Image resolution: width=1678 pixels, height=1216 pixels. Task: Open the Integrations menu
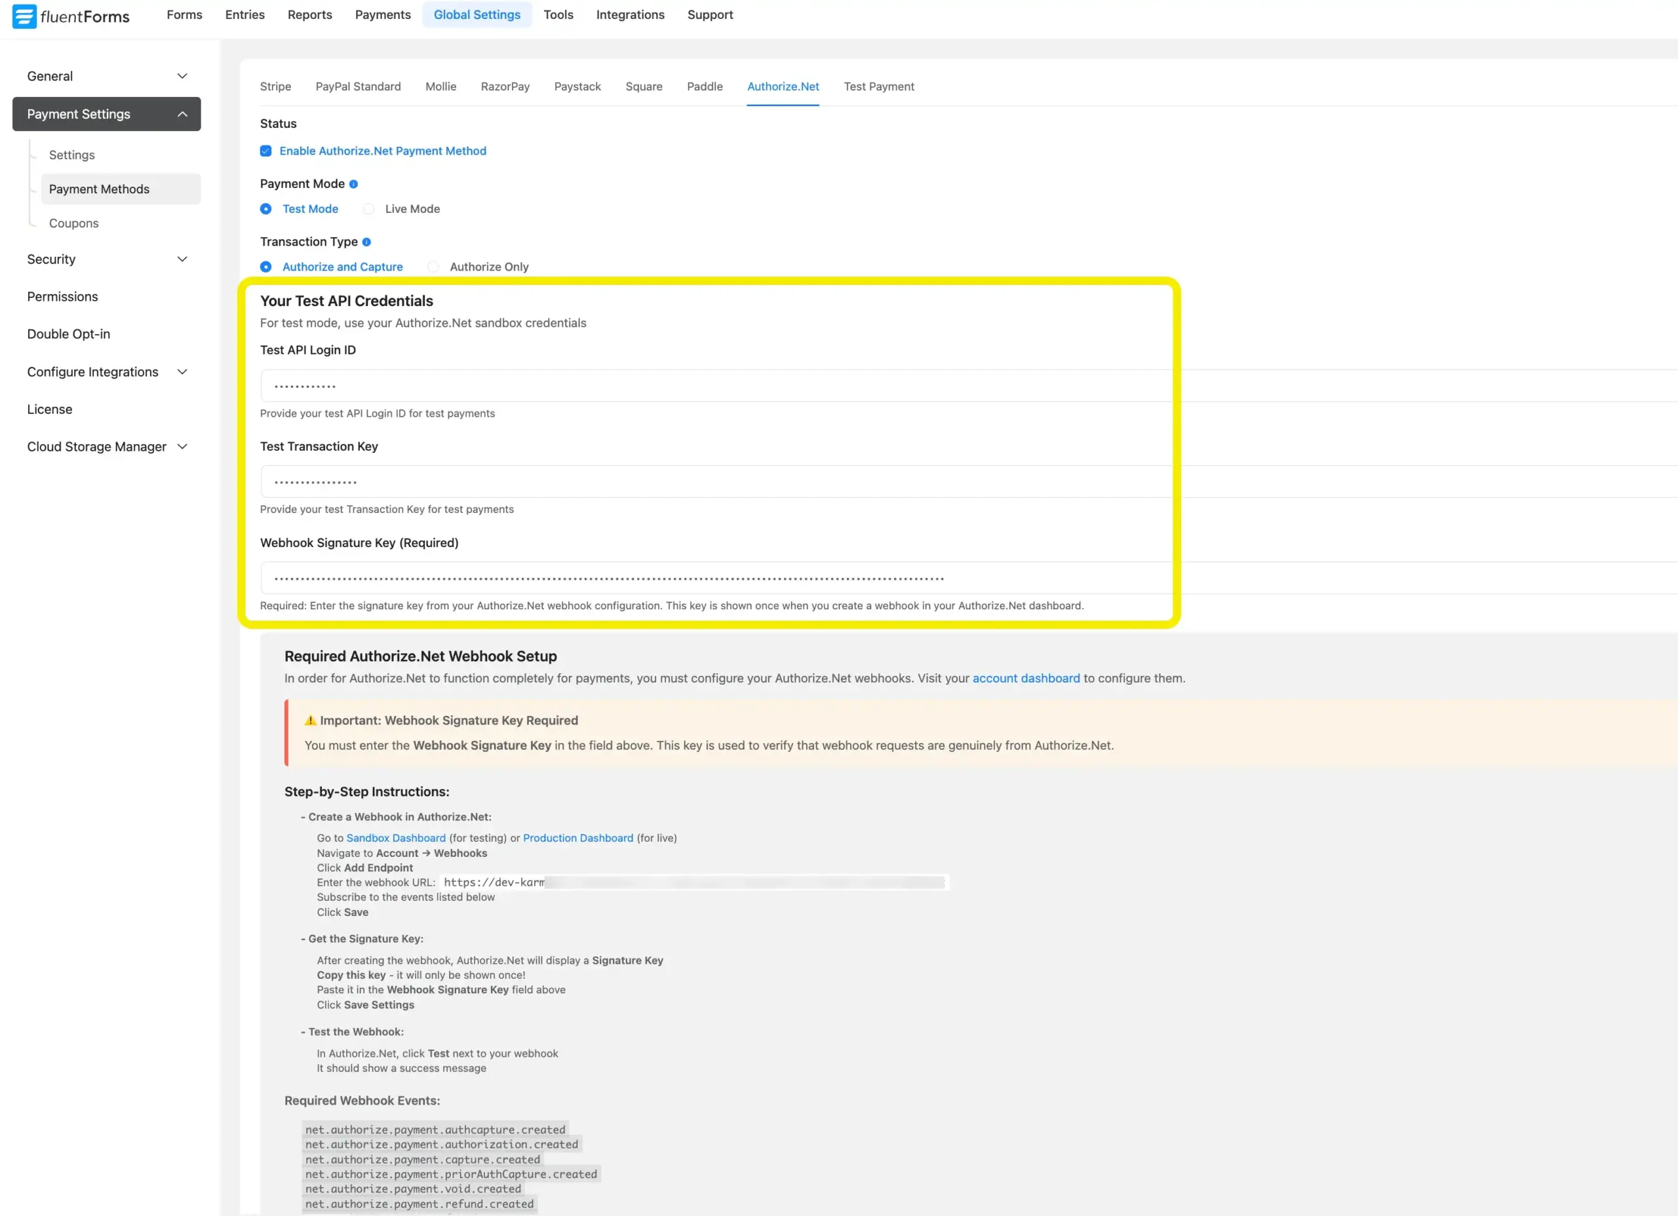pyautogui.click(x=630, y=15)
